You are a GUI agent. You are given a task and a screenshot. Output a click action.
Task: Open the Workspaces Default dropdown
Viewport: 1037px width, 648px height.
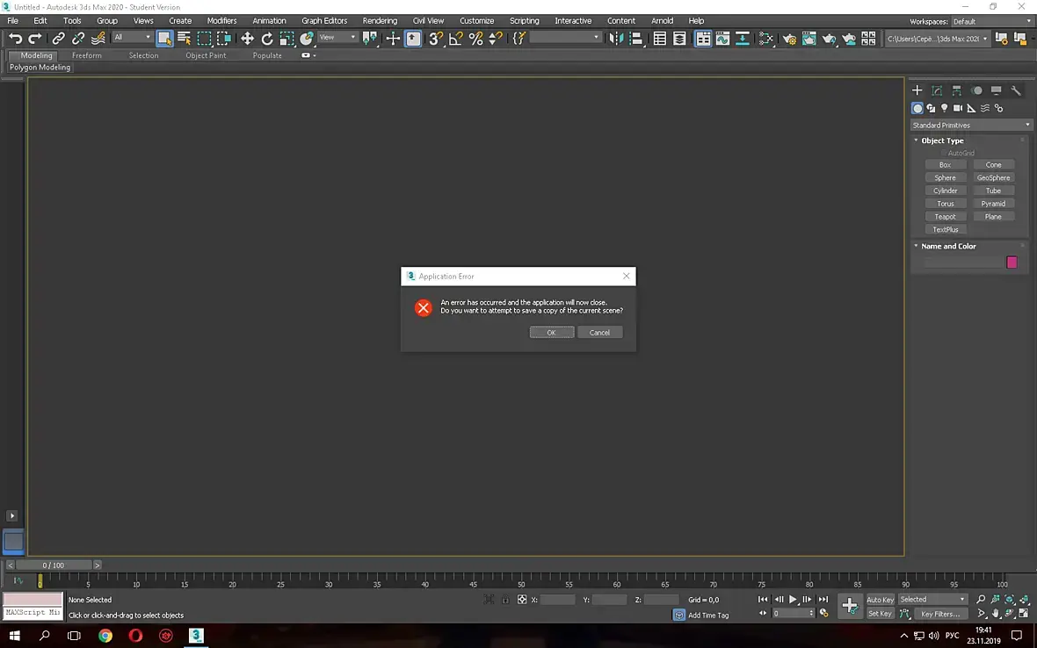991,22
